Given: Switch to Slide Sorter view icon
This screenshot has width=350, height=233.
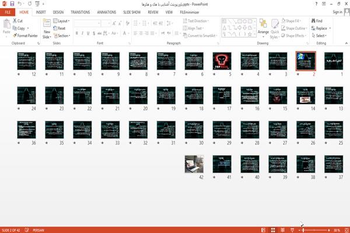Looking at the screenshot, I should click(x=273, y=230).
